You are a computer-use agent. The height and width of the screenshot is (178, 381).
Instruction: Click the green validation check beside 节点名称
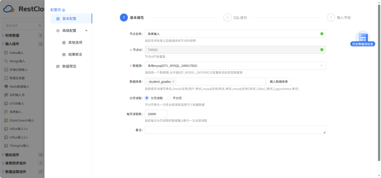(x=322, y=34)
